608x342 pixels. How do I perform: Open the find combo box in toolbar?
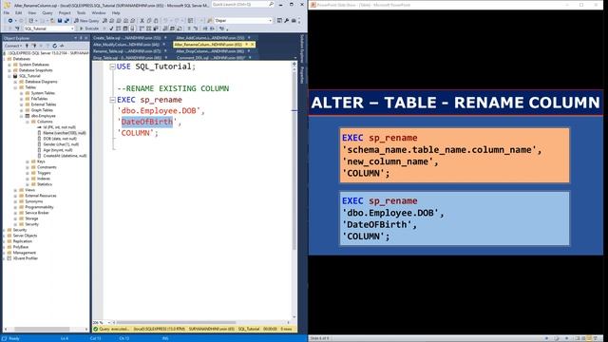tap(243, 21)
